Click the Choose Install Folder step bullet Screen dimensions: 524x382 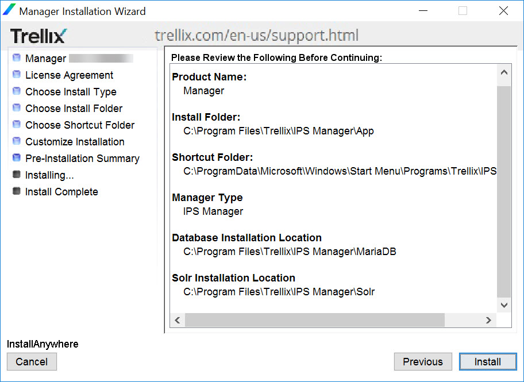16,107
